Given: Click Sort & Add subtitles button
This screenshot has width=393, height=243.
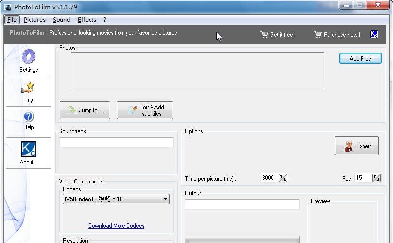Looking at the screenshot, I should point(145,110).
